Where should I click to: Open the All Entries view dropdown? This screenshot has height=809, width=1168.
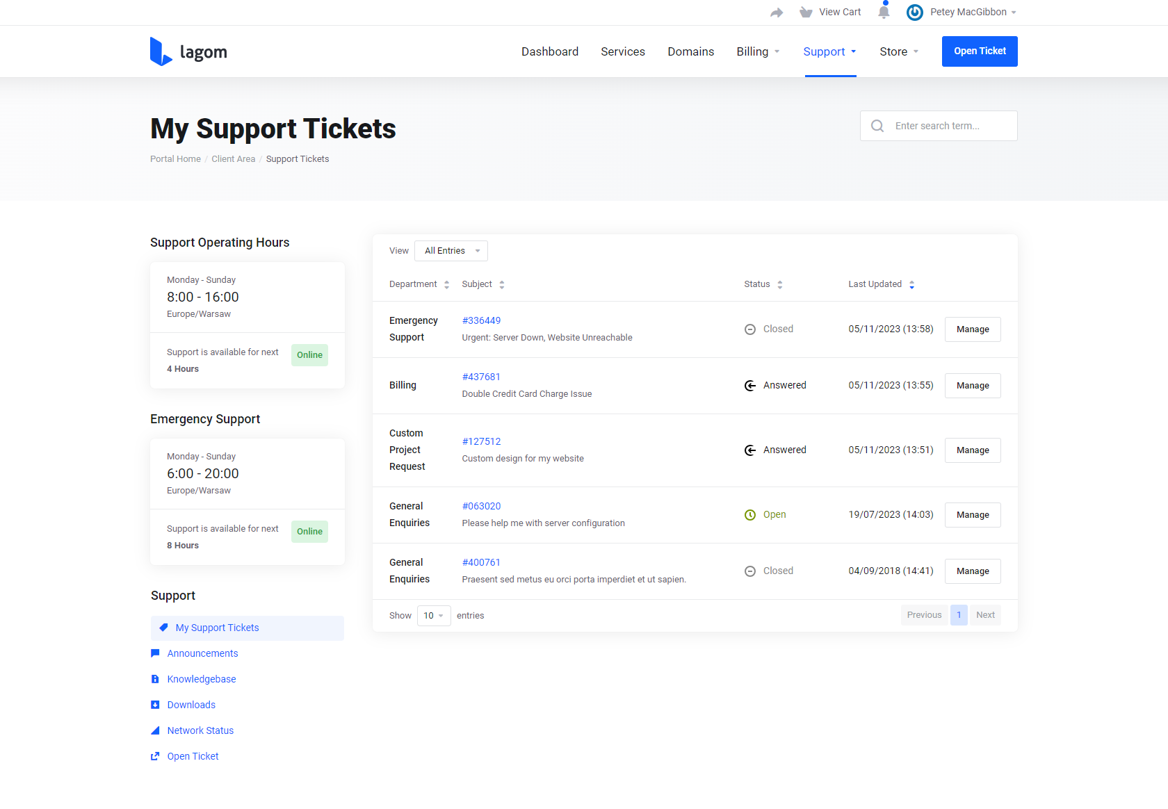pos(451,251)
